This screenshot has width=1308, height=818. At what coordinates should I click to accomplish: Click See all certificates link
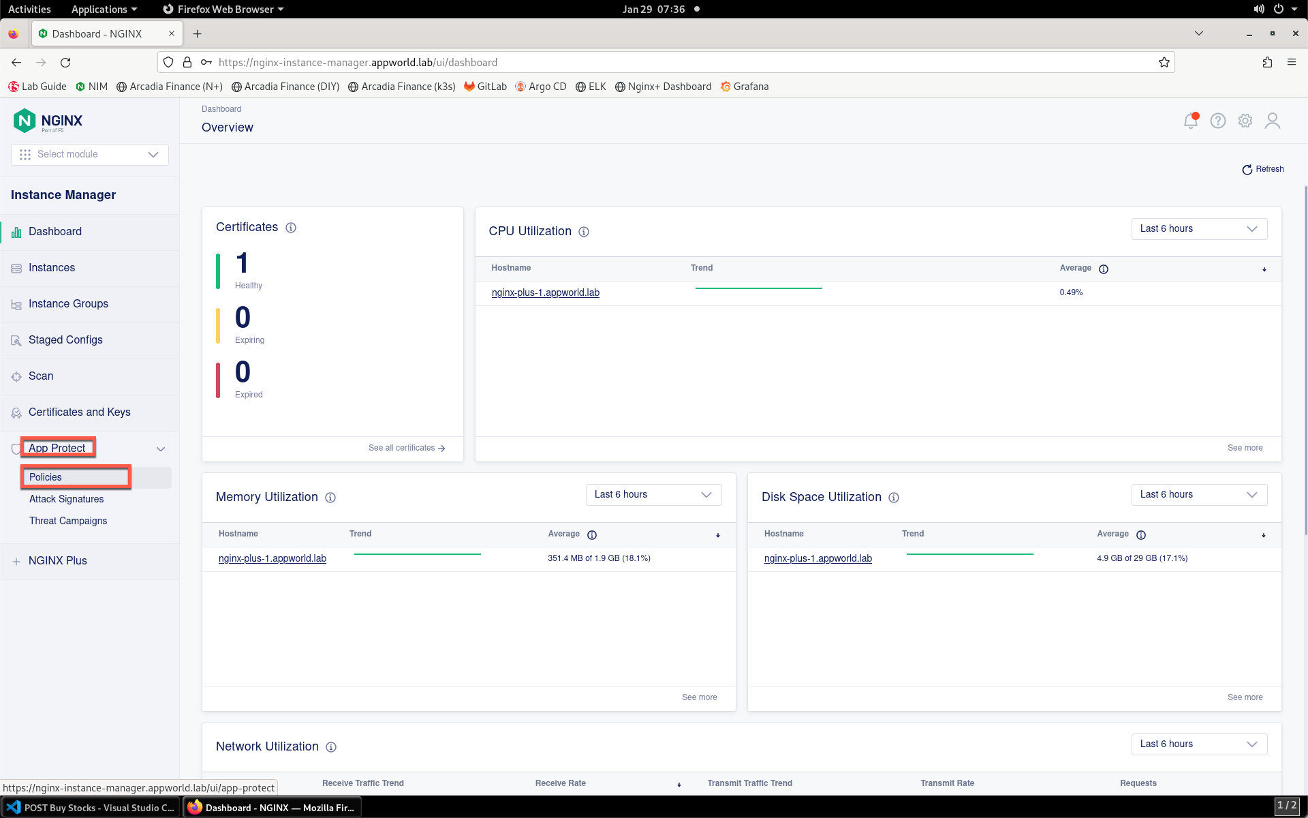click(407, 448)
